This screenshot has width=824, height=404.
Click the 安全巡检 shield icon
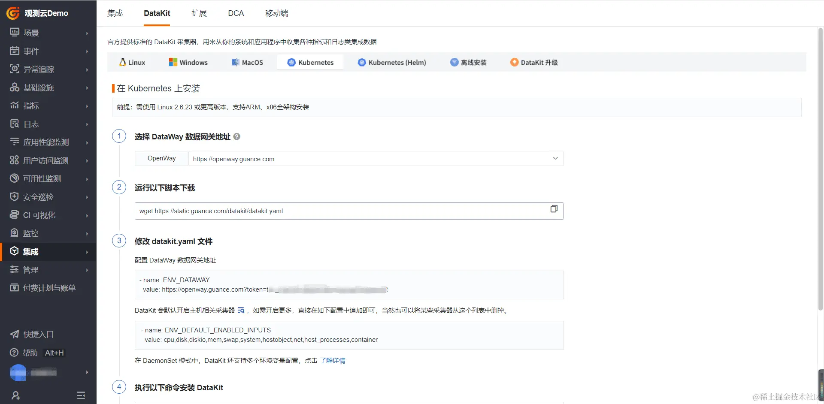click(x=15, y=197)
